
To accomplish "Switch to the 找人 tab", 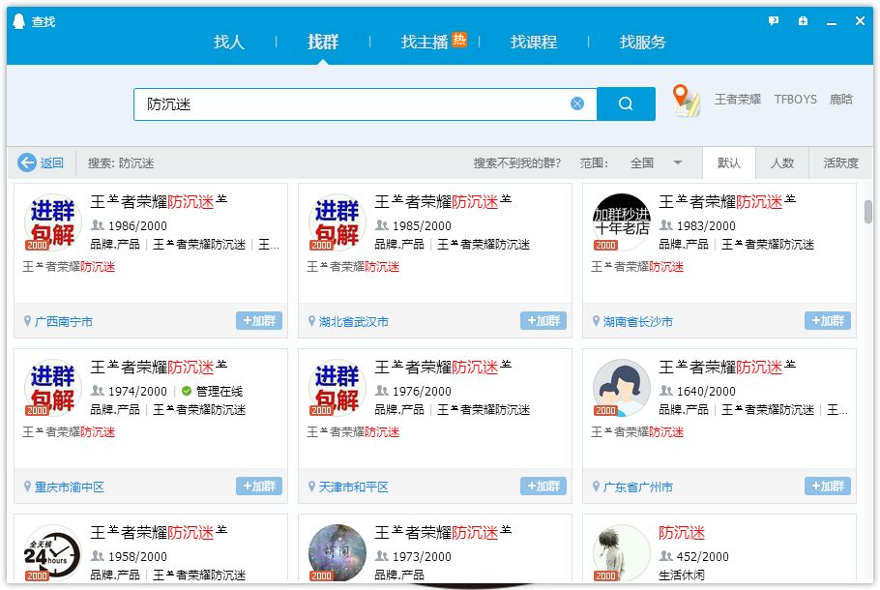I will pos(229,42).
